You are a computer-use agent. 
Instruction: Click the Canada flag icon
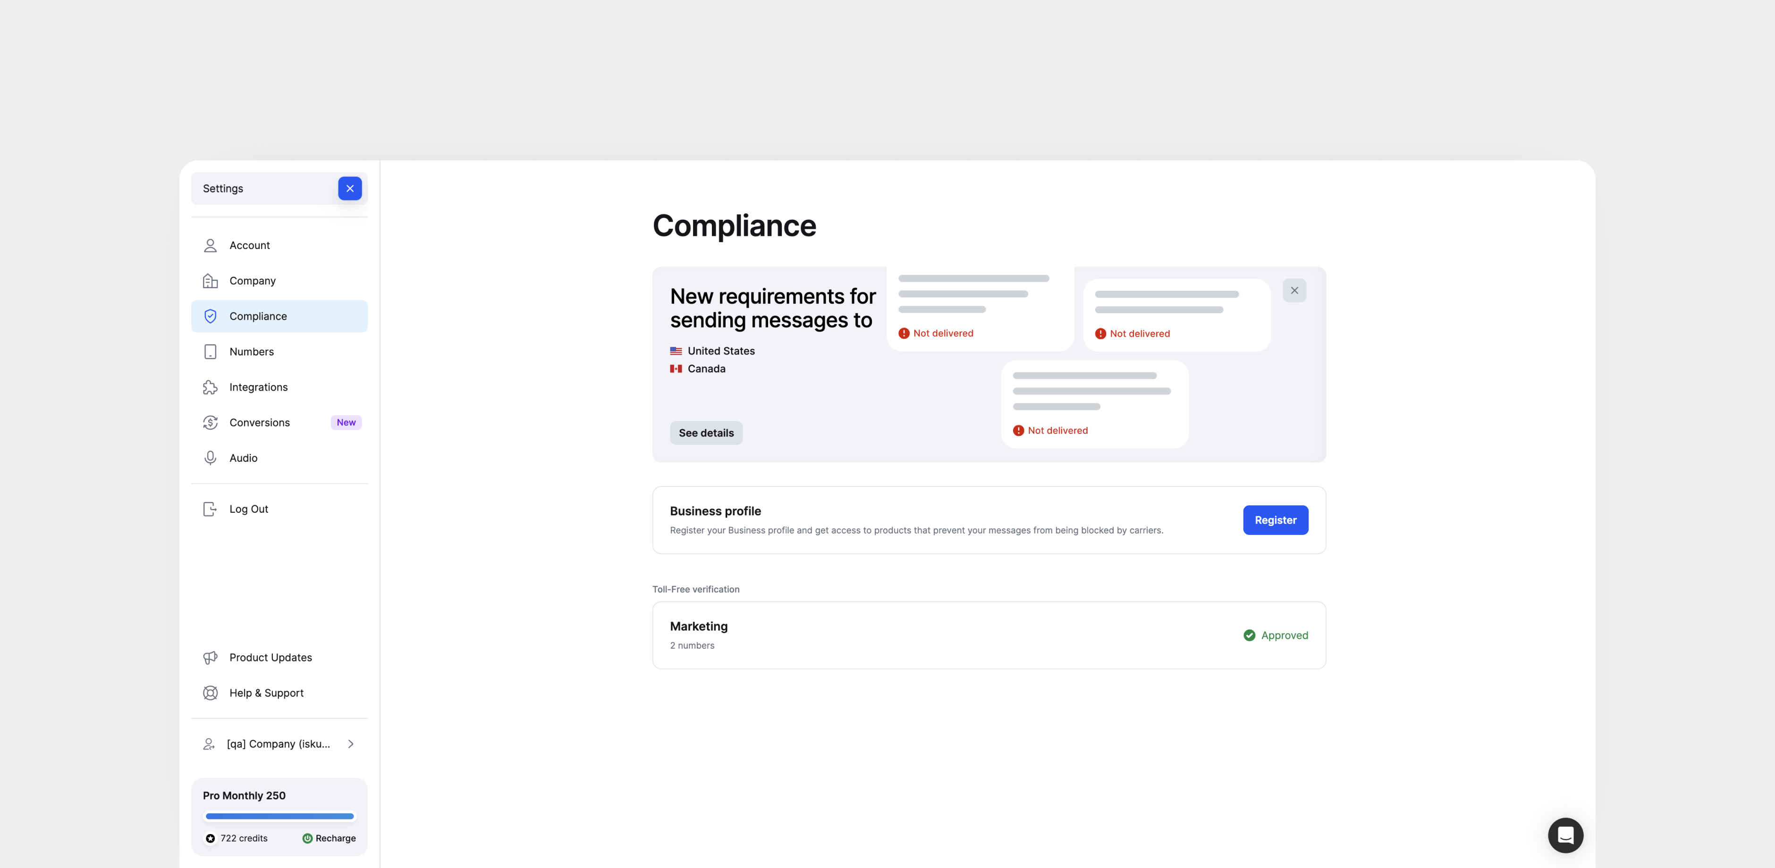676,369
